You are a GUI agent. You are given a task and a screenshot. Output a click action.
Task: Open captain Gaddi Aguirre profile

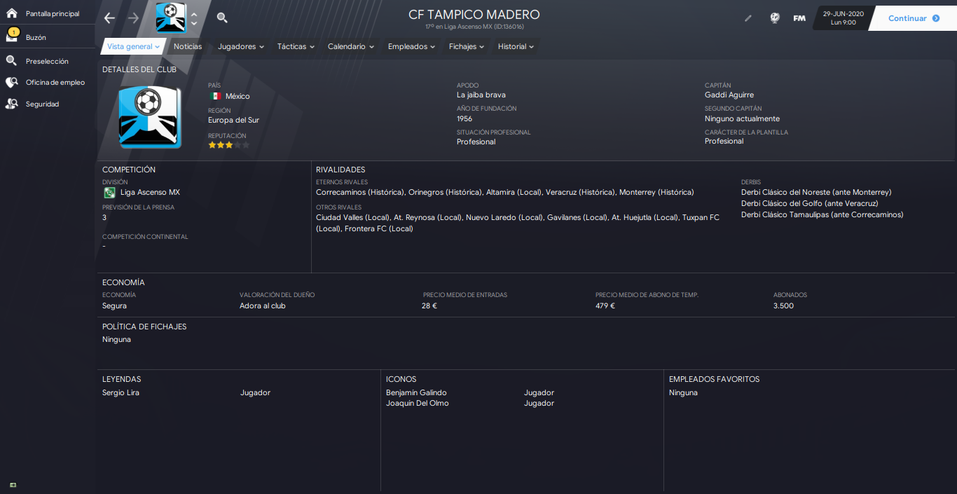point(729,95)
